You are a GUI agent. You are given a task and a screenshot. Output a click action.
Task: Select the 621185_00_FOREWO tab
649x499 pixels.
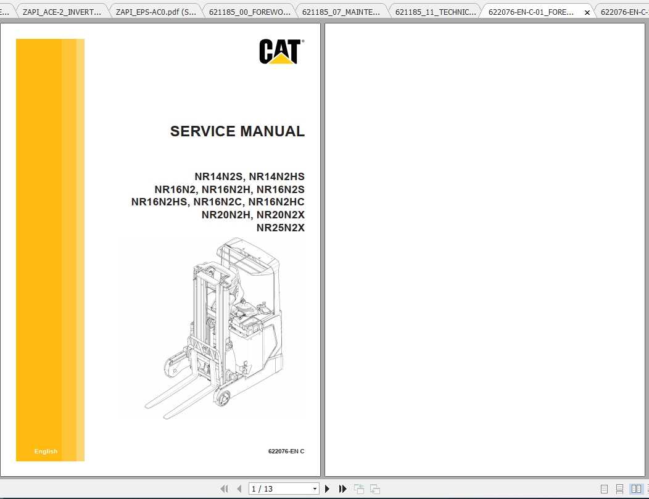249,10
